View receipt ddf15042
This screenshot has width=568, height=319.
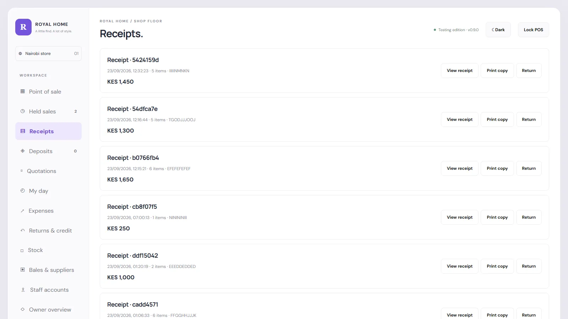point(460,266)
